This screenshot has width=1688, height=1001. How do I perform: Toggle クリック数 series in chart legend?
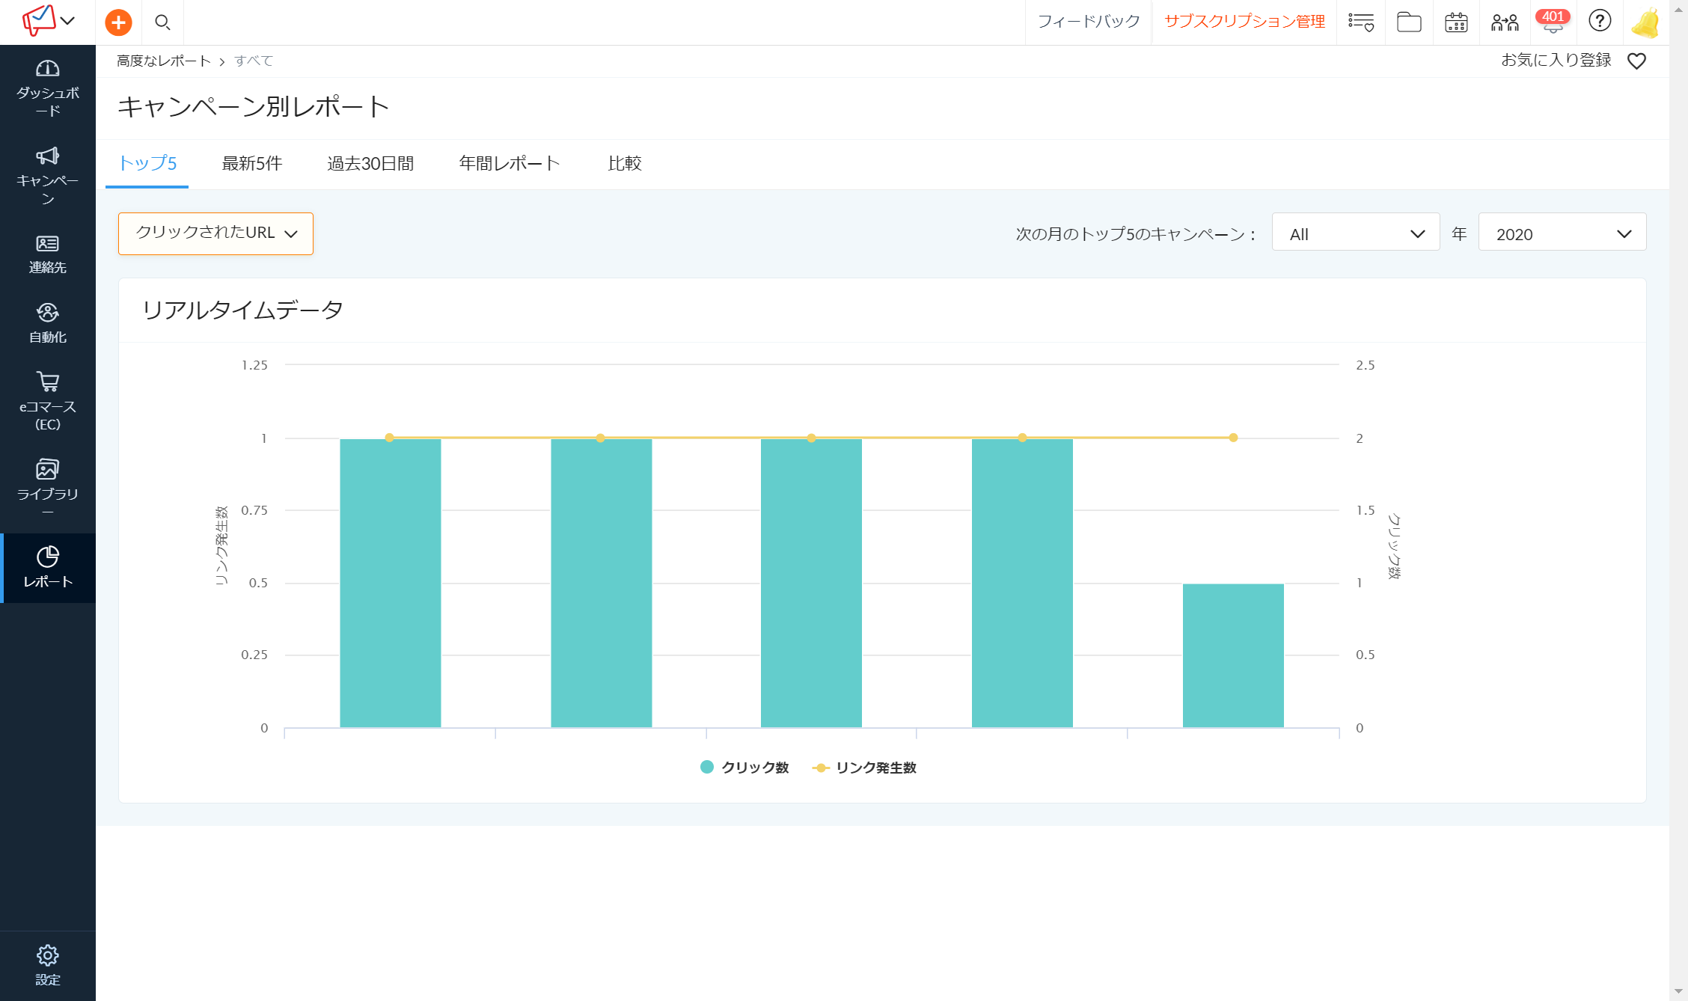point(744,768)
